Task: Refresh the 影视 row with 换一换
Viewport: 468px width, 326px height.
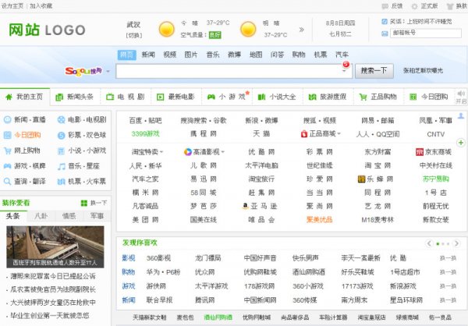Action: coord(448,258)
